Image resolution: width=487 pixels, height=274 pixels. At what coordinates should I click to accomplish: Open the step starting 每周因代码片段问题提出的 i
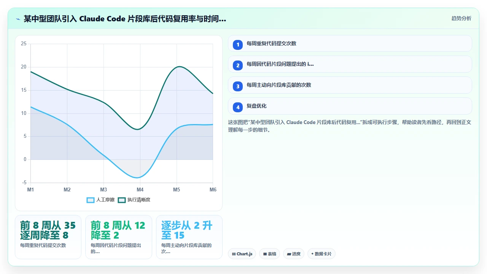click(x=350, y=64)
